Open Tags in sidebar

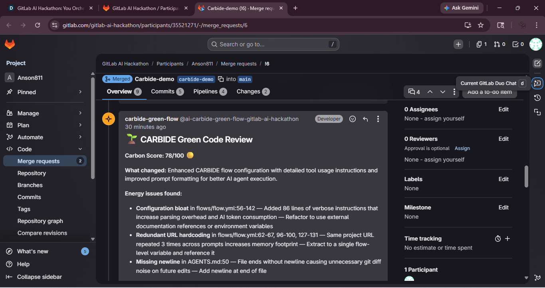click(x=45, y=209)
